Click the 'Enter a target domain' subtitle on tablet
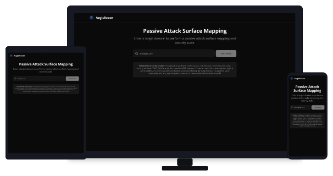The image size is (333, 176). [x=46, y=71]
